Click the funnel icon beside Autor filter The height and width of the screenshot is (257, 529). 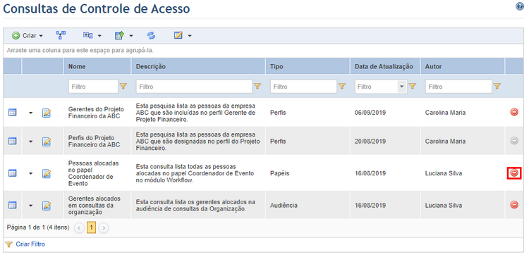click(497, 87)
